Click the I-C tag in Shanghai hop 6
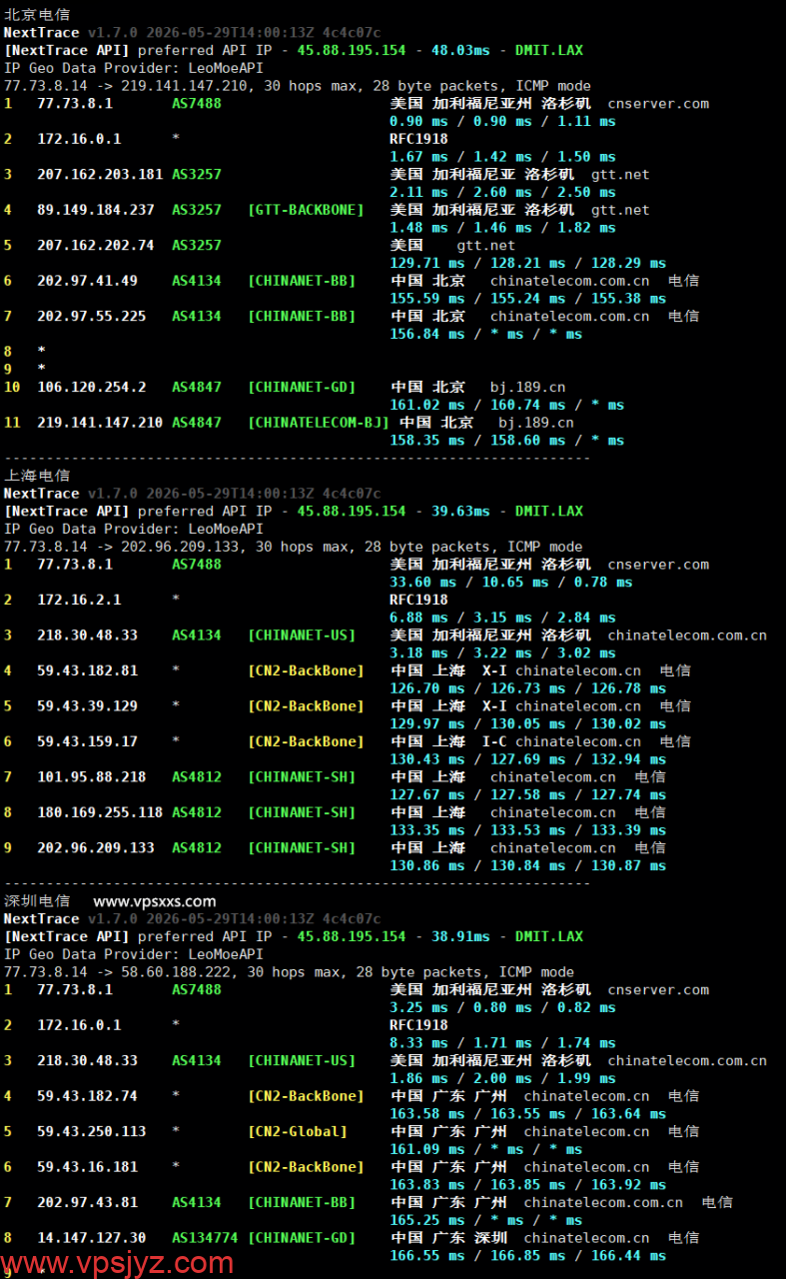 pyautogui.click(x=494, y=741)
